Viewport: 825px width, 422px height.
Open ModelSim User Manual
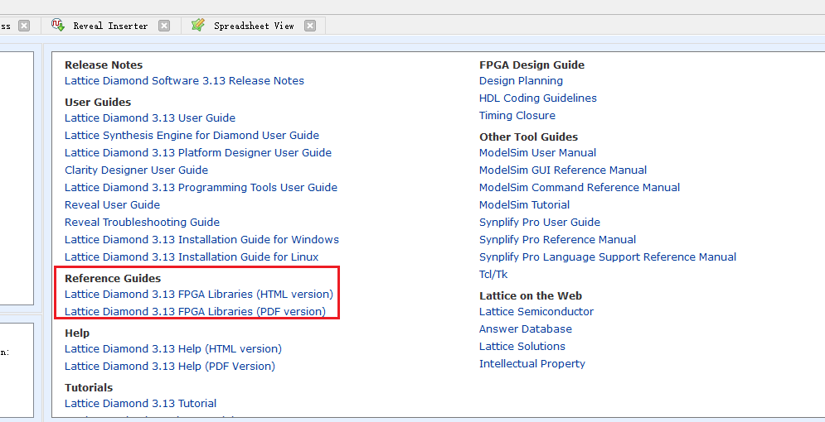tap(538, 153)
